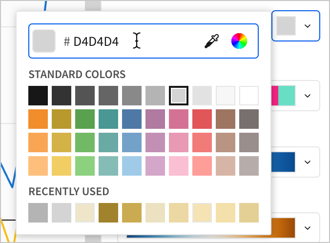Pick the dark olive-gold recently used color
Screen dimensions: 330x243
point(108,213)
